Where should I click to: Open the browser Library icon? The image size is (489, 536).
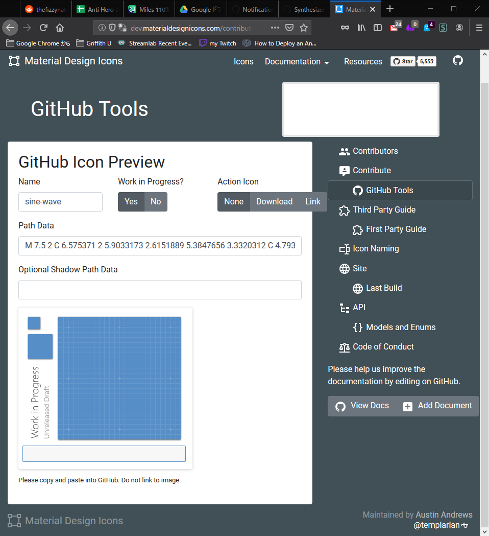pos(361,28)
